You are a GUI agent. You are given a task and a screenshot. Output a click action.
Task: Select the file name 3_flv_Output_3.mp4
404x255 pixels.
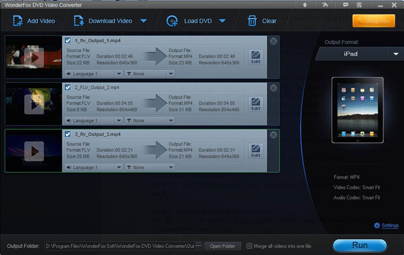(98, 134)
